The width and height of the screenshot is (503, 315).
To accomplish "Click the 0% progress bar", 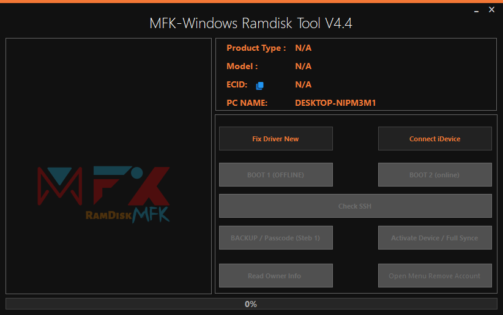I will [x=251, y=304].
